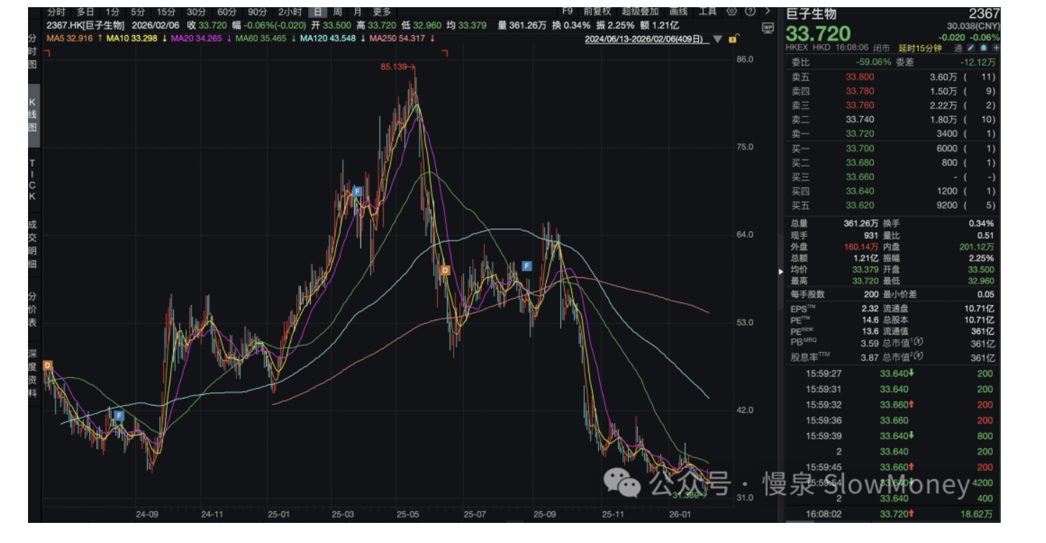Open the help question-mark icon

pos(750,11)
